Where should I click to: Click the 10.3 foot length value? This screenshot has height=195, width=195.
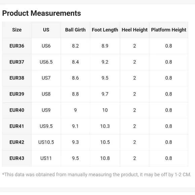[x=105, y=126]
